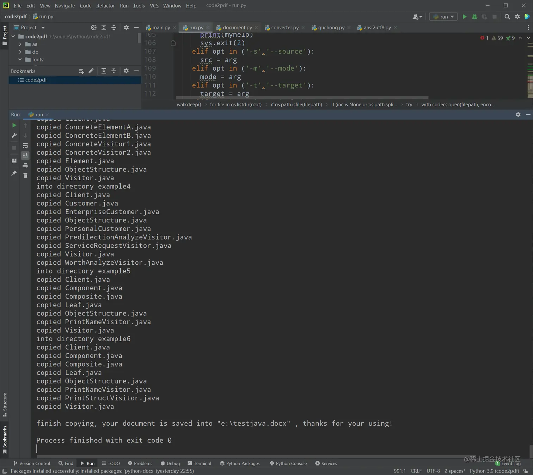533x475 pixels.
Task: Click the Select Opened File target icon
Action: tap(94, 28)
